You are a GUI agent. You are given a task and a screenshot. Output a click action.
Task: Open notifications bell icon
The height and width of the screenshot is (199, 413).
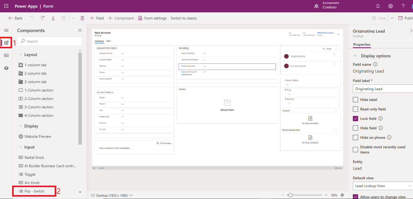(378, 6)
